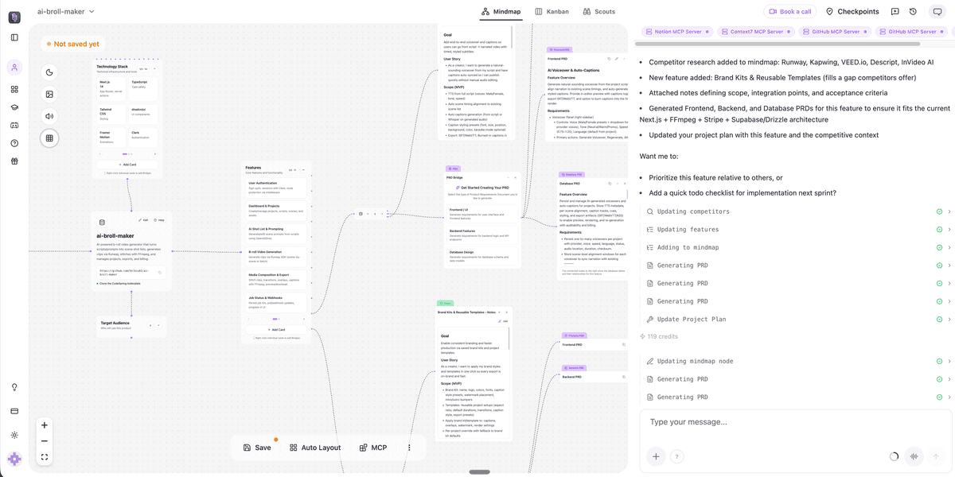Viewport: 955px width, 477px height.
Task: Open the image tool icon on the canvas
Action: [49, 94]
